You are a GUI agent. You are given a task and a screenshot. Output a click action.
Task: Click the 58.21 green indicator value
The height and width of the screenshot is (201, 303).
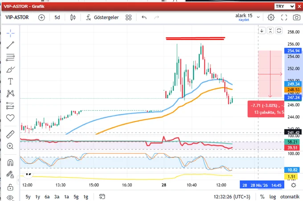(x=292, y=142)
